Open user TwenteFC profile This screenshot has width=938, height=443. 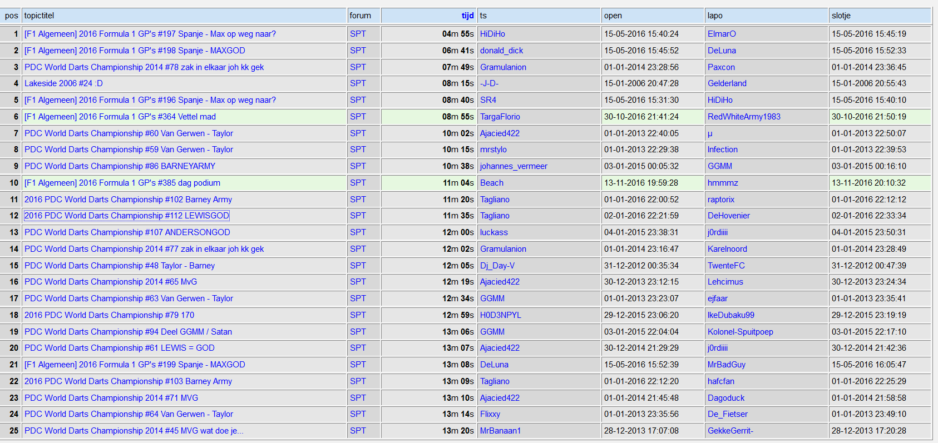click(x=726, y=266)
